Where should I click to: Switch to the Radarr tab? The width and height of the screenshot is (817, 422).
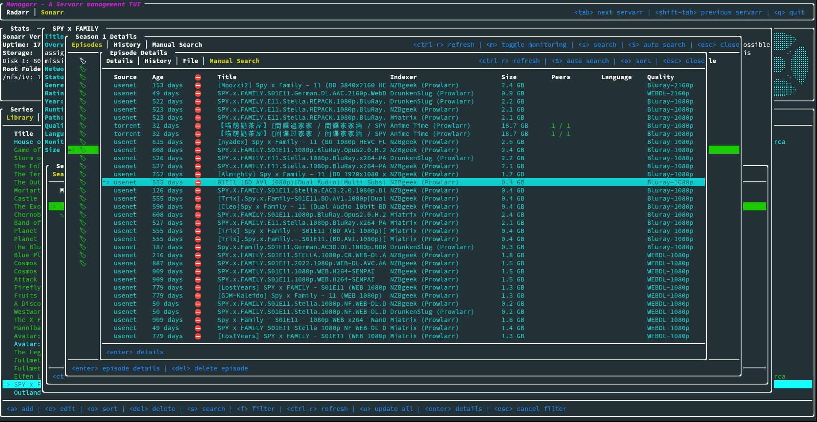[17, 12]
